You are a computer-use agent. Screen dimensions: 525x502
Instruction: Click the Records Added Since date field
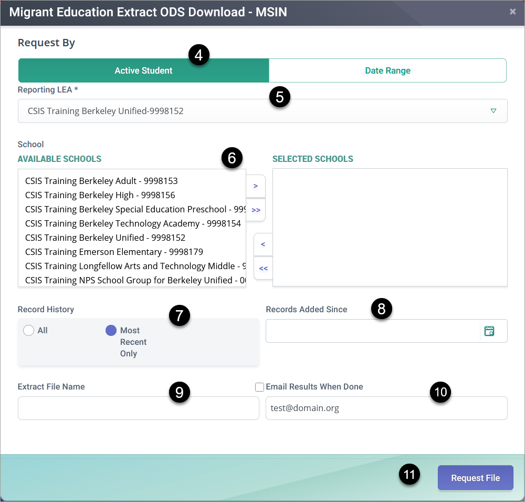point(373,331)
